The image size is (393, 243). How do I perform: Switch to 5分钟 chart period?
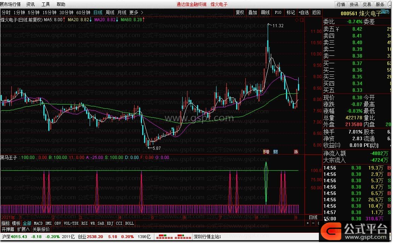pyautogui.click(x=34, y=12)
